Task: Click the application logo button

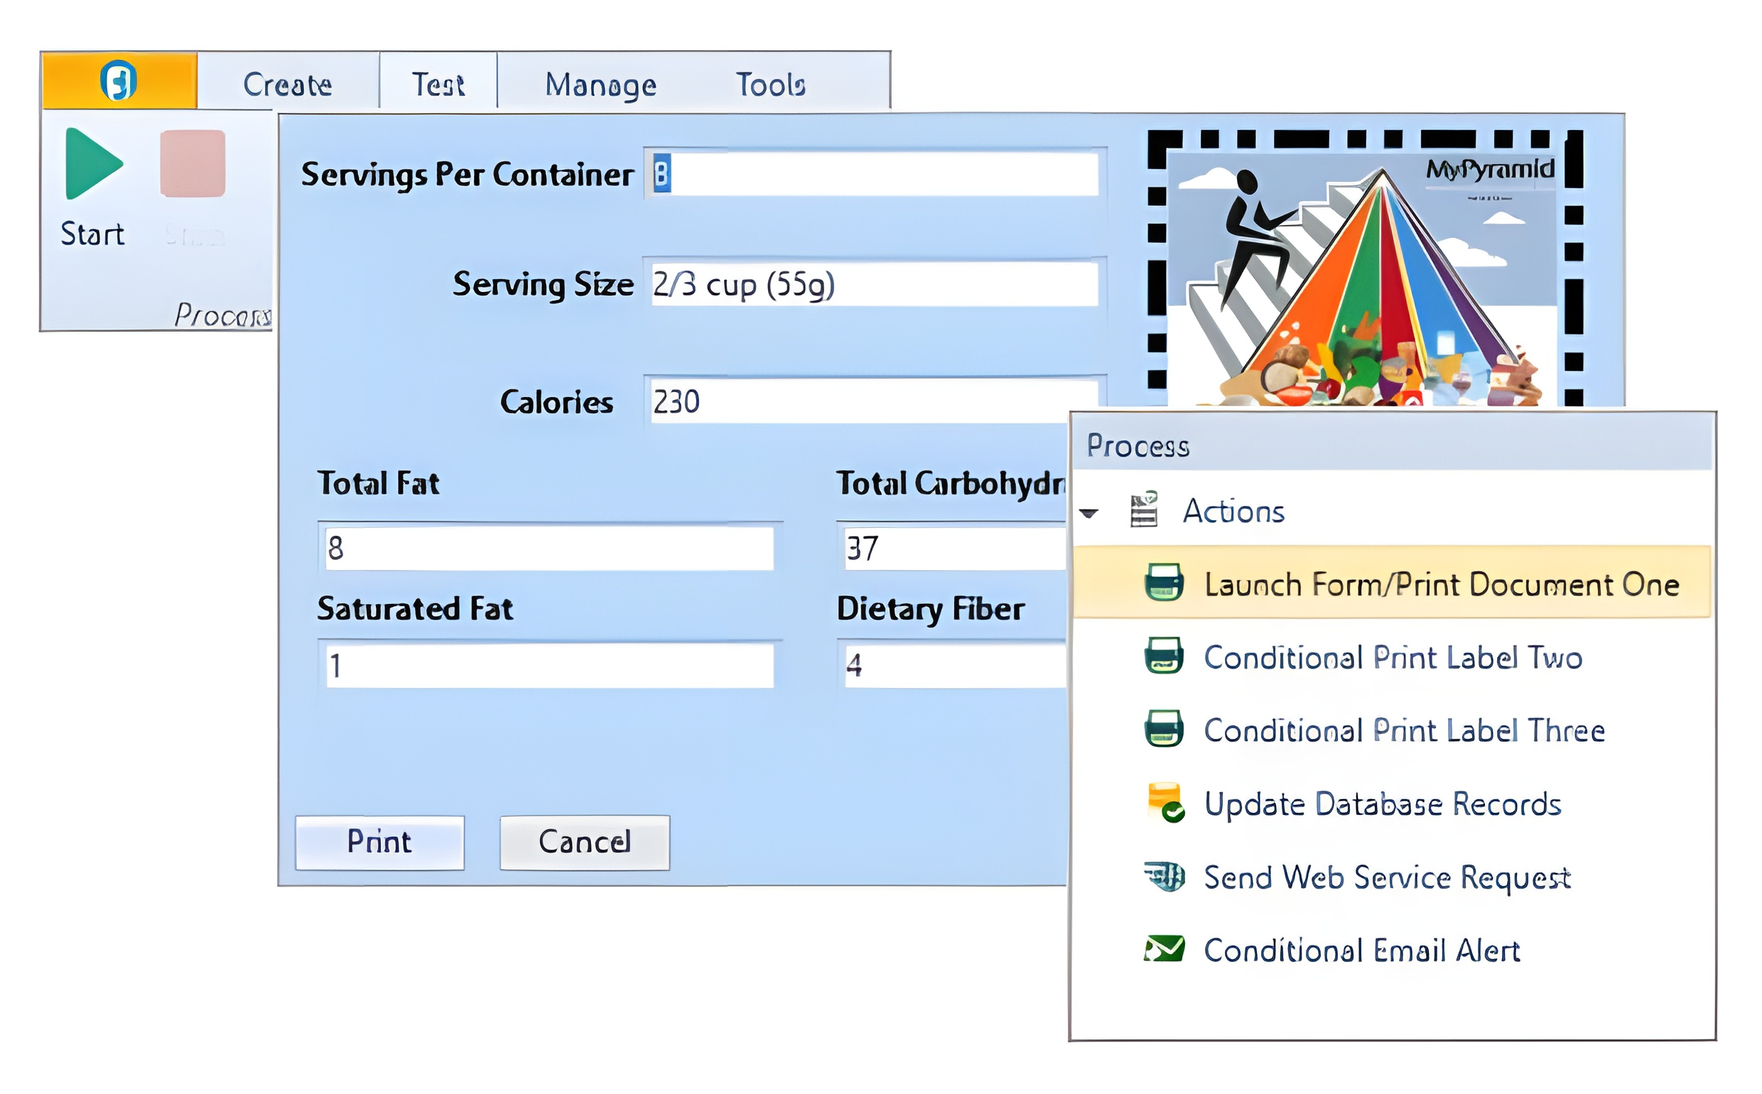Action: 119,80
